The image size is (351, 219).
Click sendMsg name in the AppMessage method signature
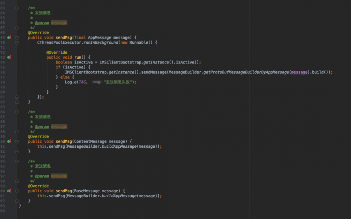(x=64, y=38)
